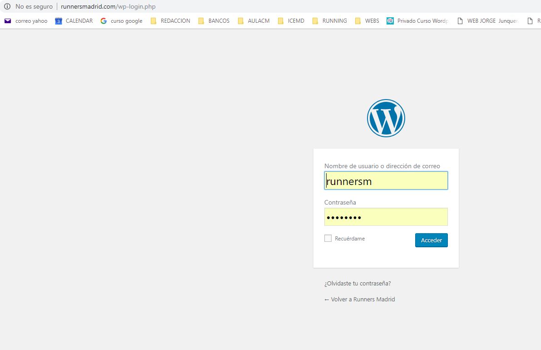
Task: Open the WEB JORGE Junquera bookmark
Action: pyautogui.click(x=487, y=21)
